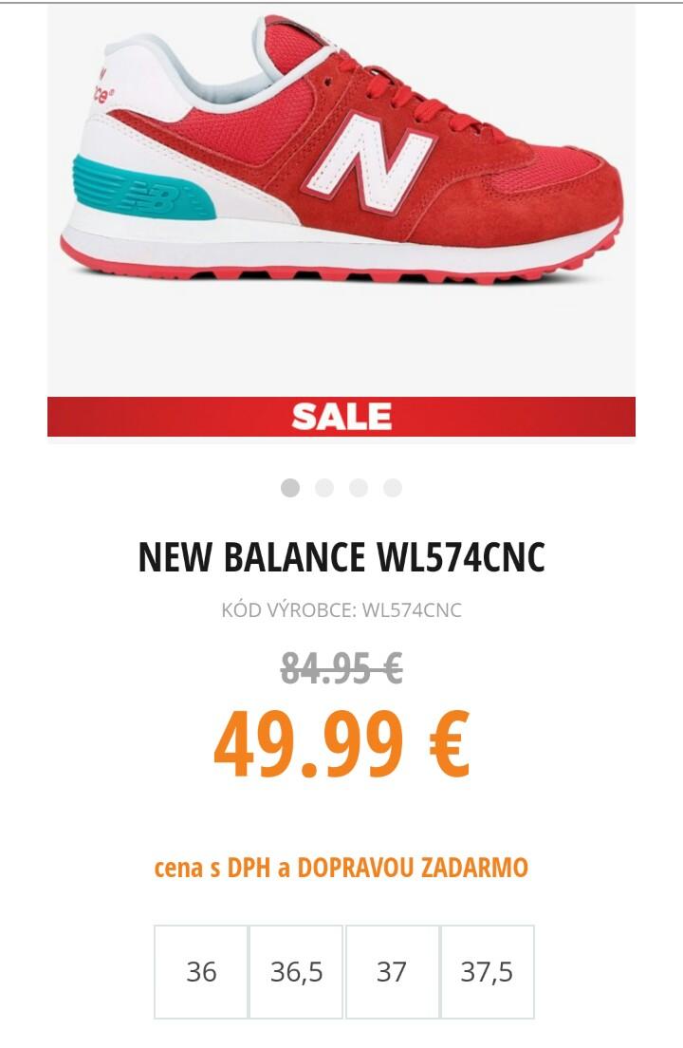
Task: Switch to the second product image dot
Action: click(324, 488)
